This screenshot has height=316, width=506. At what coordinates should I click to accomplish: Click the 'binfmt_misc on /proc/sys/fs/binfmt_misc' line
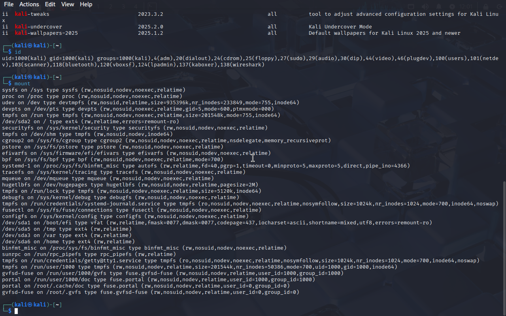pos(144,248)
